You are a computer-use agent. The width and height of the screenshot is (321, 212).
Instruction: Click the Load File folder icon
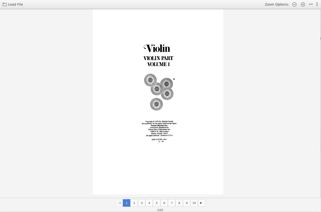coord(5,4)
